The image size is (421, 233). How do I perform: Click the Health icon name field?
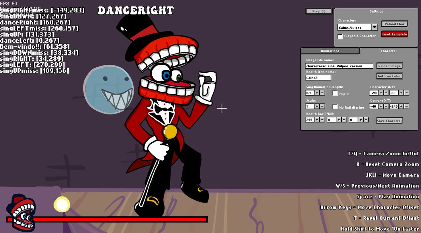point(318,78)
